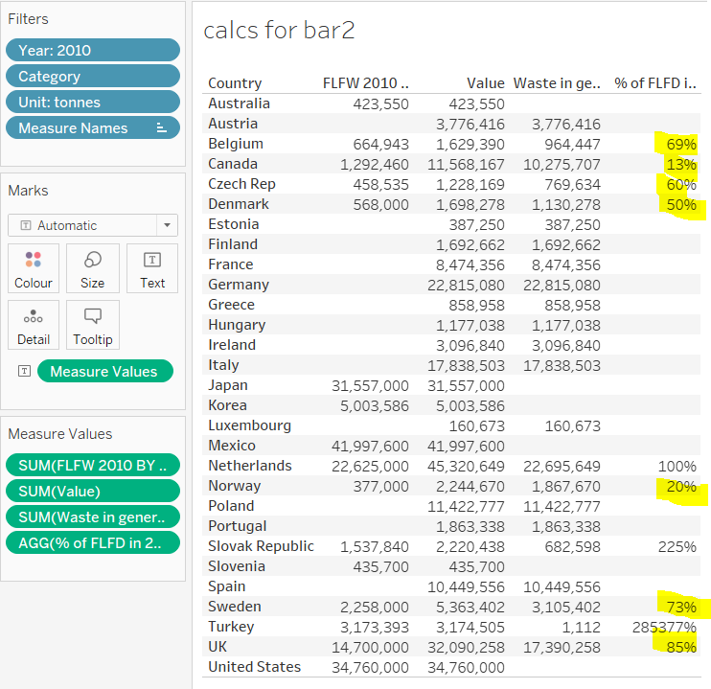
Task: Select the highlighted 69% cell for Belgium
Action: 681,144
